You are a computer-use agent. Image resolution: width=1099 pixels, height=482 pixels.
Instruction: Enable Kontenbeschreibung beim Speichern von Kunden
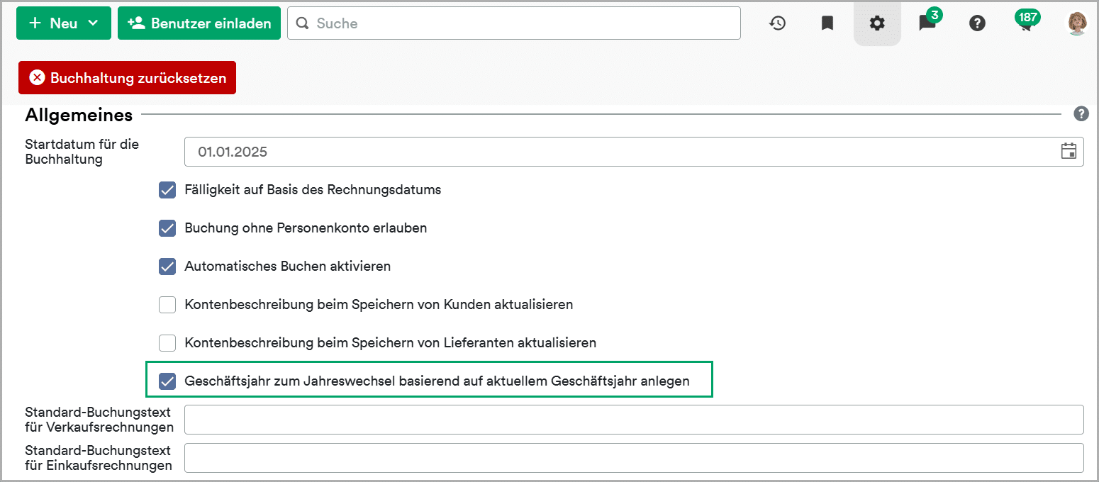point(167,305)
